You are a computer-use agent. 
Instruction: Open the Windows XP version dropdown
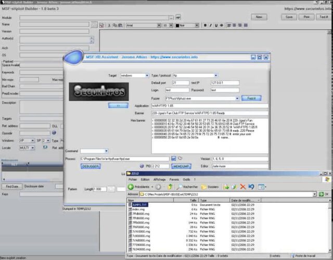(32, 141)
